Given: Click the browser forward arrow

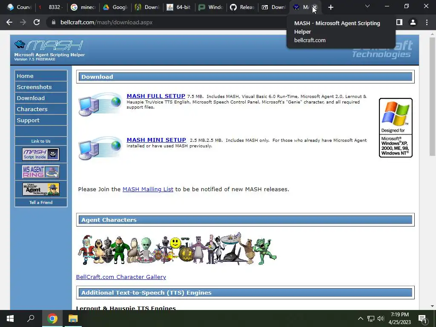Looking at the screenshot, I should click(x=23, y=22).
